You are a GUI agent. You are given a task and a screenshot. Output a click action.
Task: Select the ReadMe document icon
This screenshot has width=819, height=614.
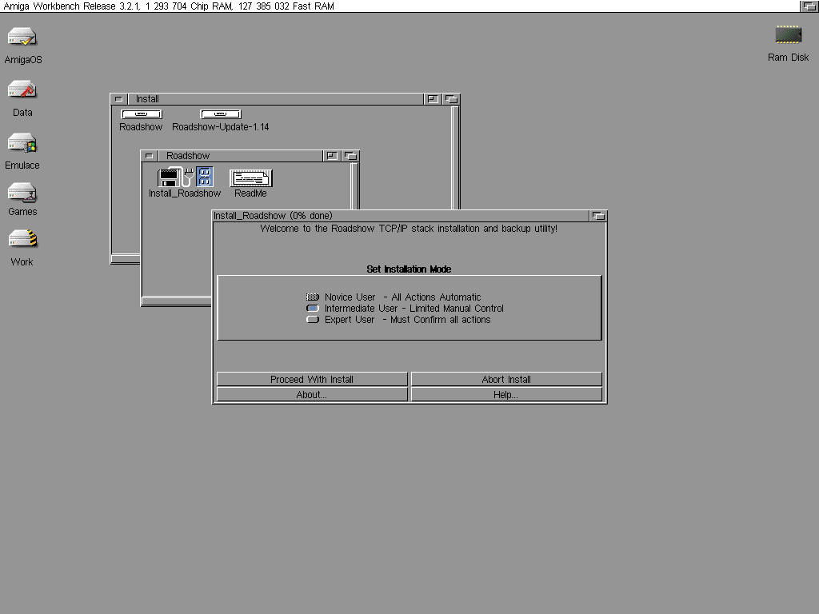250,178
